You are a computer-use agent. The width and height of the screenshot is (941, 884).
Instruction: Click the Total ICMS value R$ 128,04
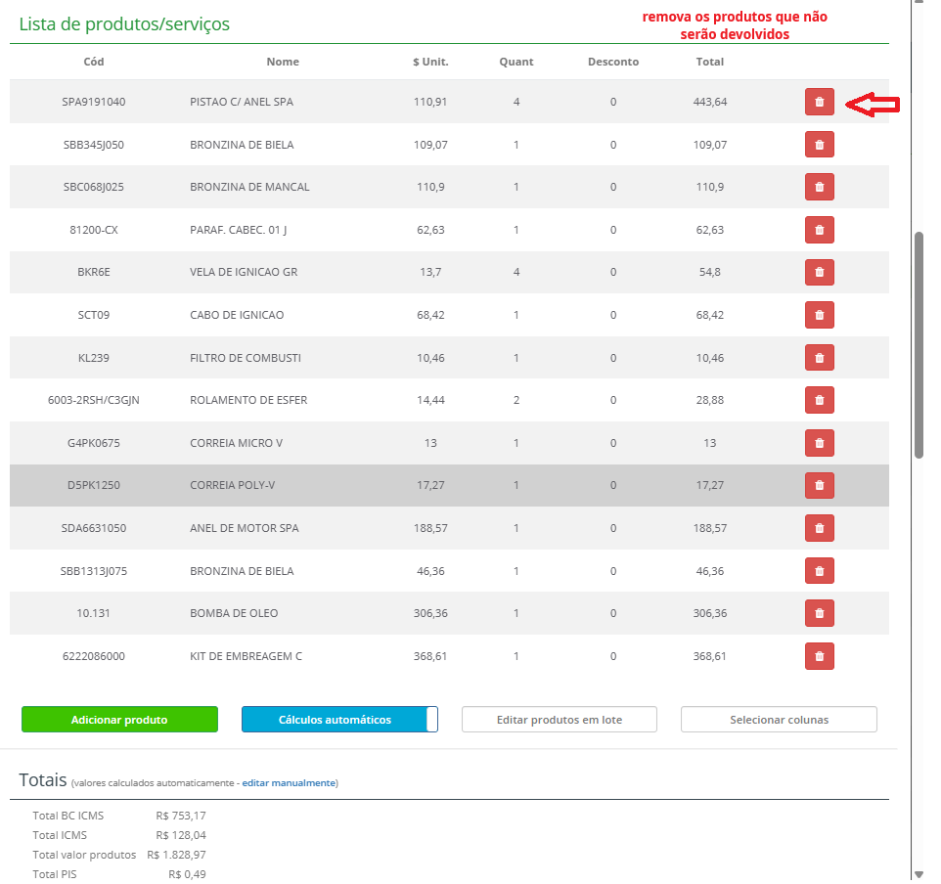point(181,835)
